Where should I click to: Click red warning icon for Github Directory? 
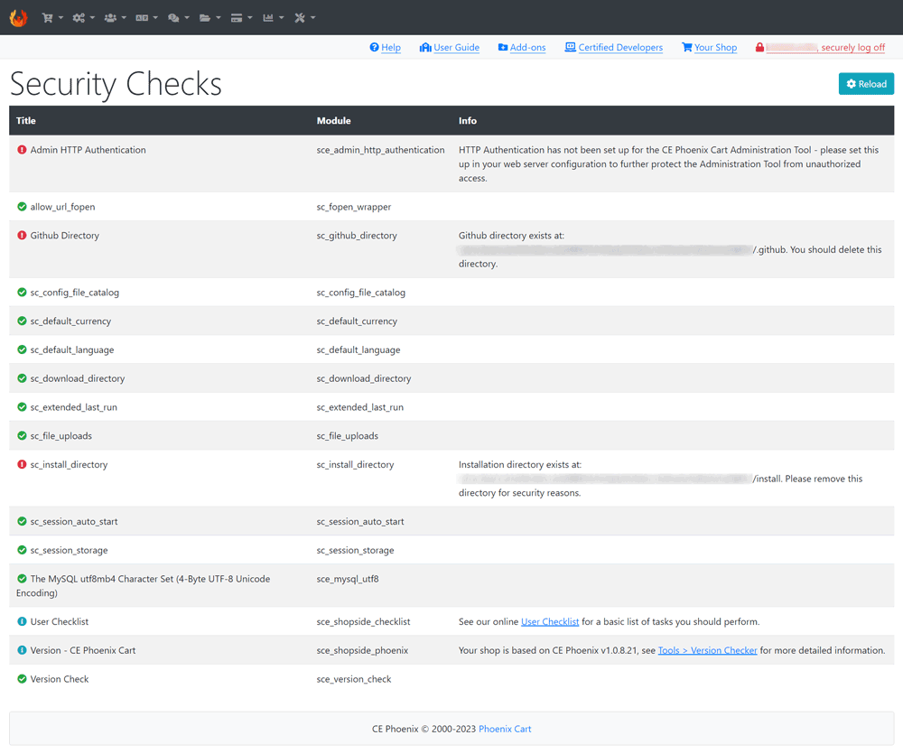(22, 236)
